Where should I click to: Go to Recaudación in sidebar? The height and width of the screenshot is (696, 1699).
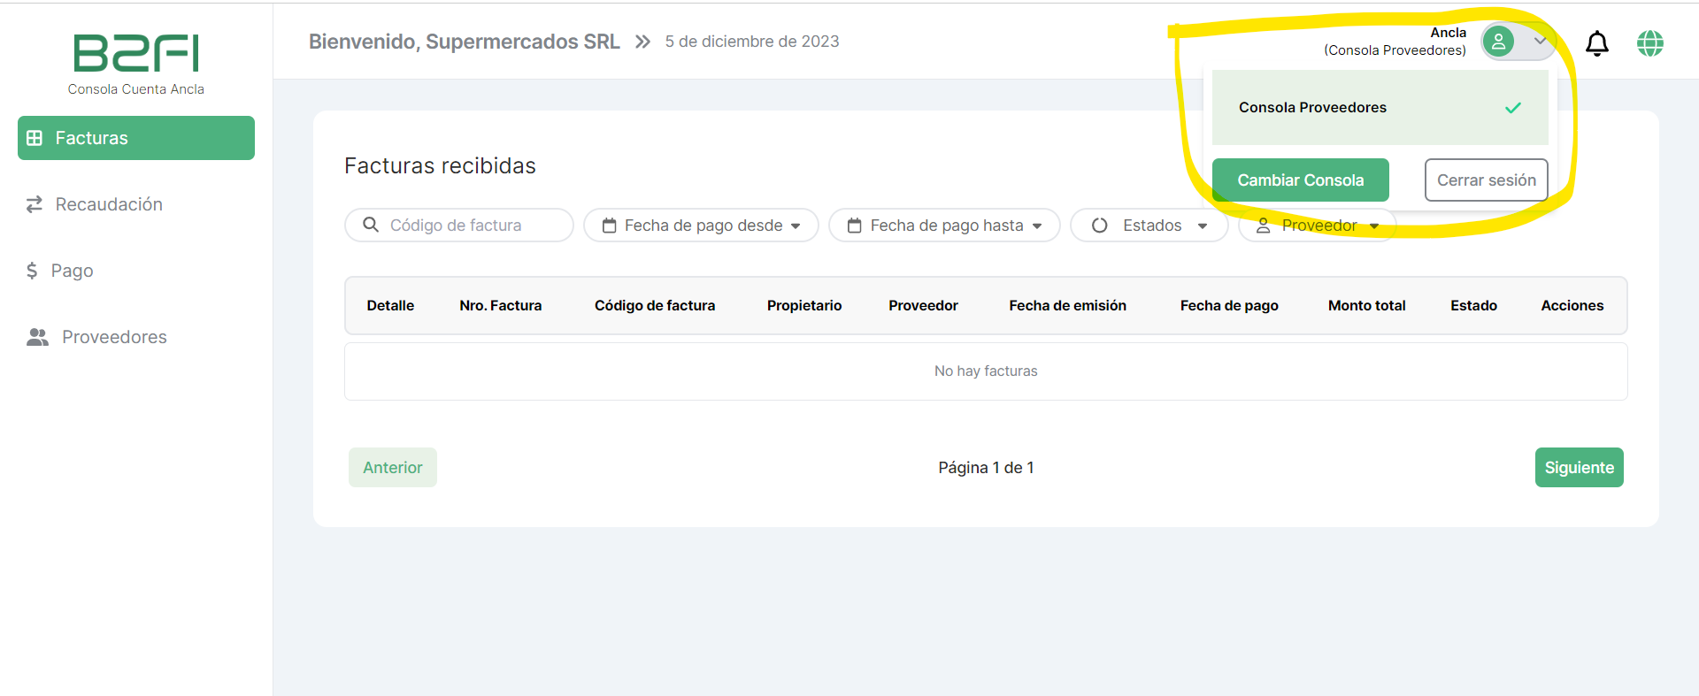(108, 204)
